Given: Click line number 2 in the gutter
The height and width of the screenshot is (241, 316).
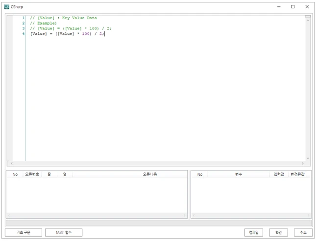Looking at the screenshot, I should 24,23.
